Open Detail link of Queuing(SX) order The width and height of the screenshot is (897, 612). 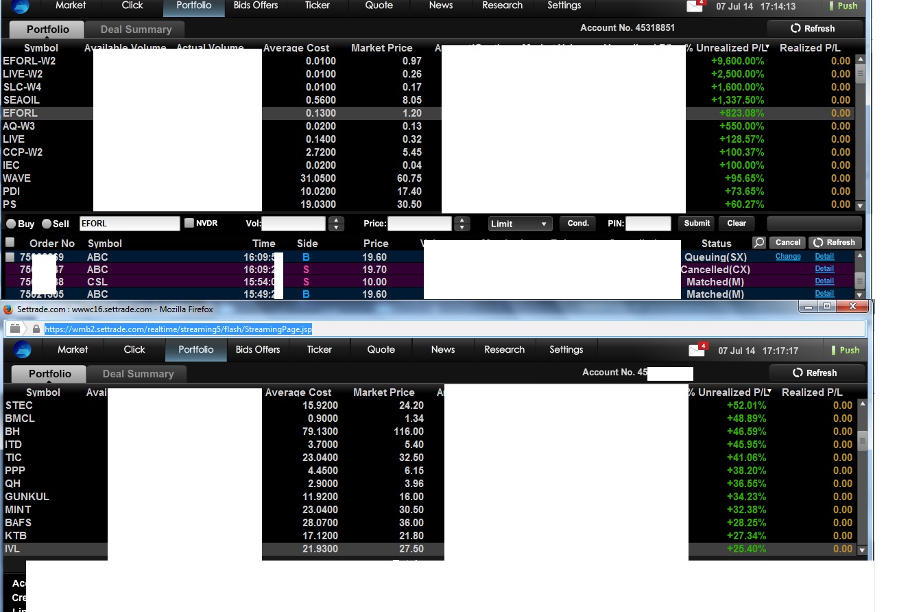[x=824, y=257]
